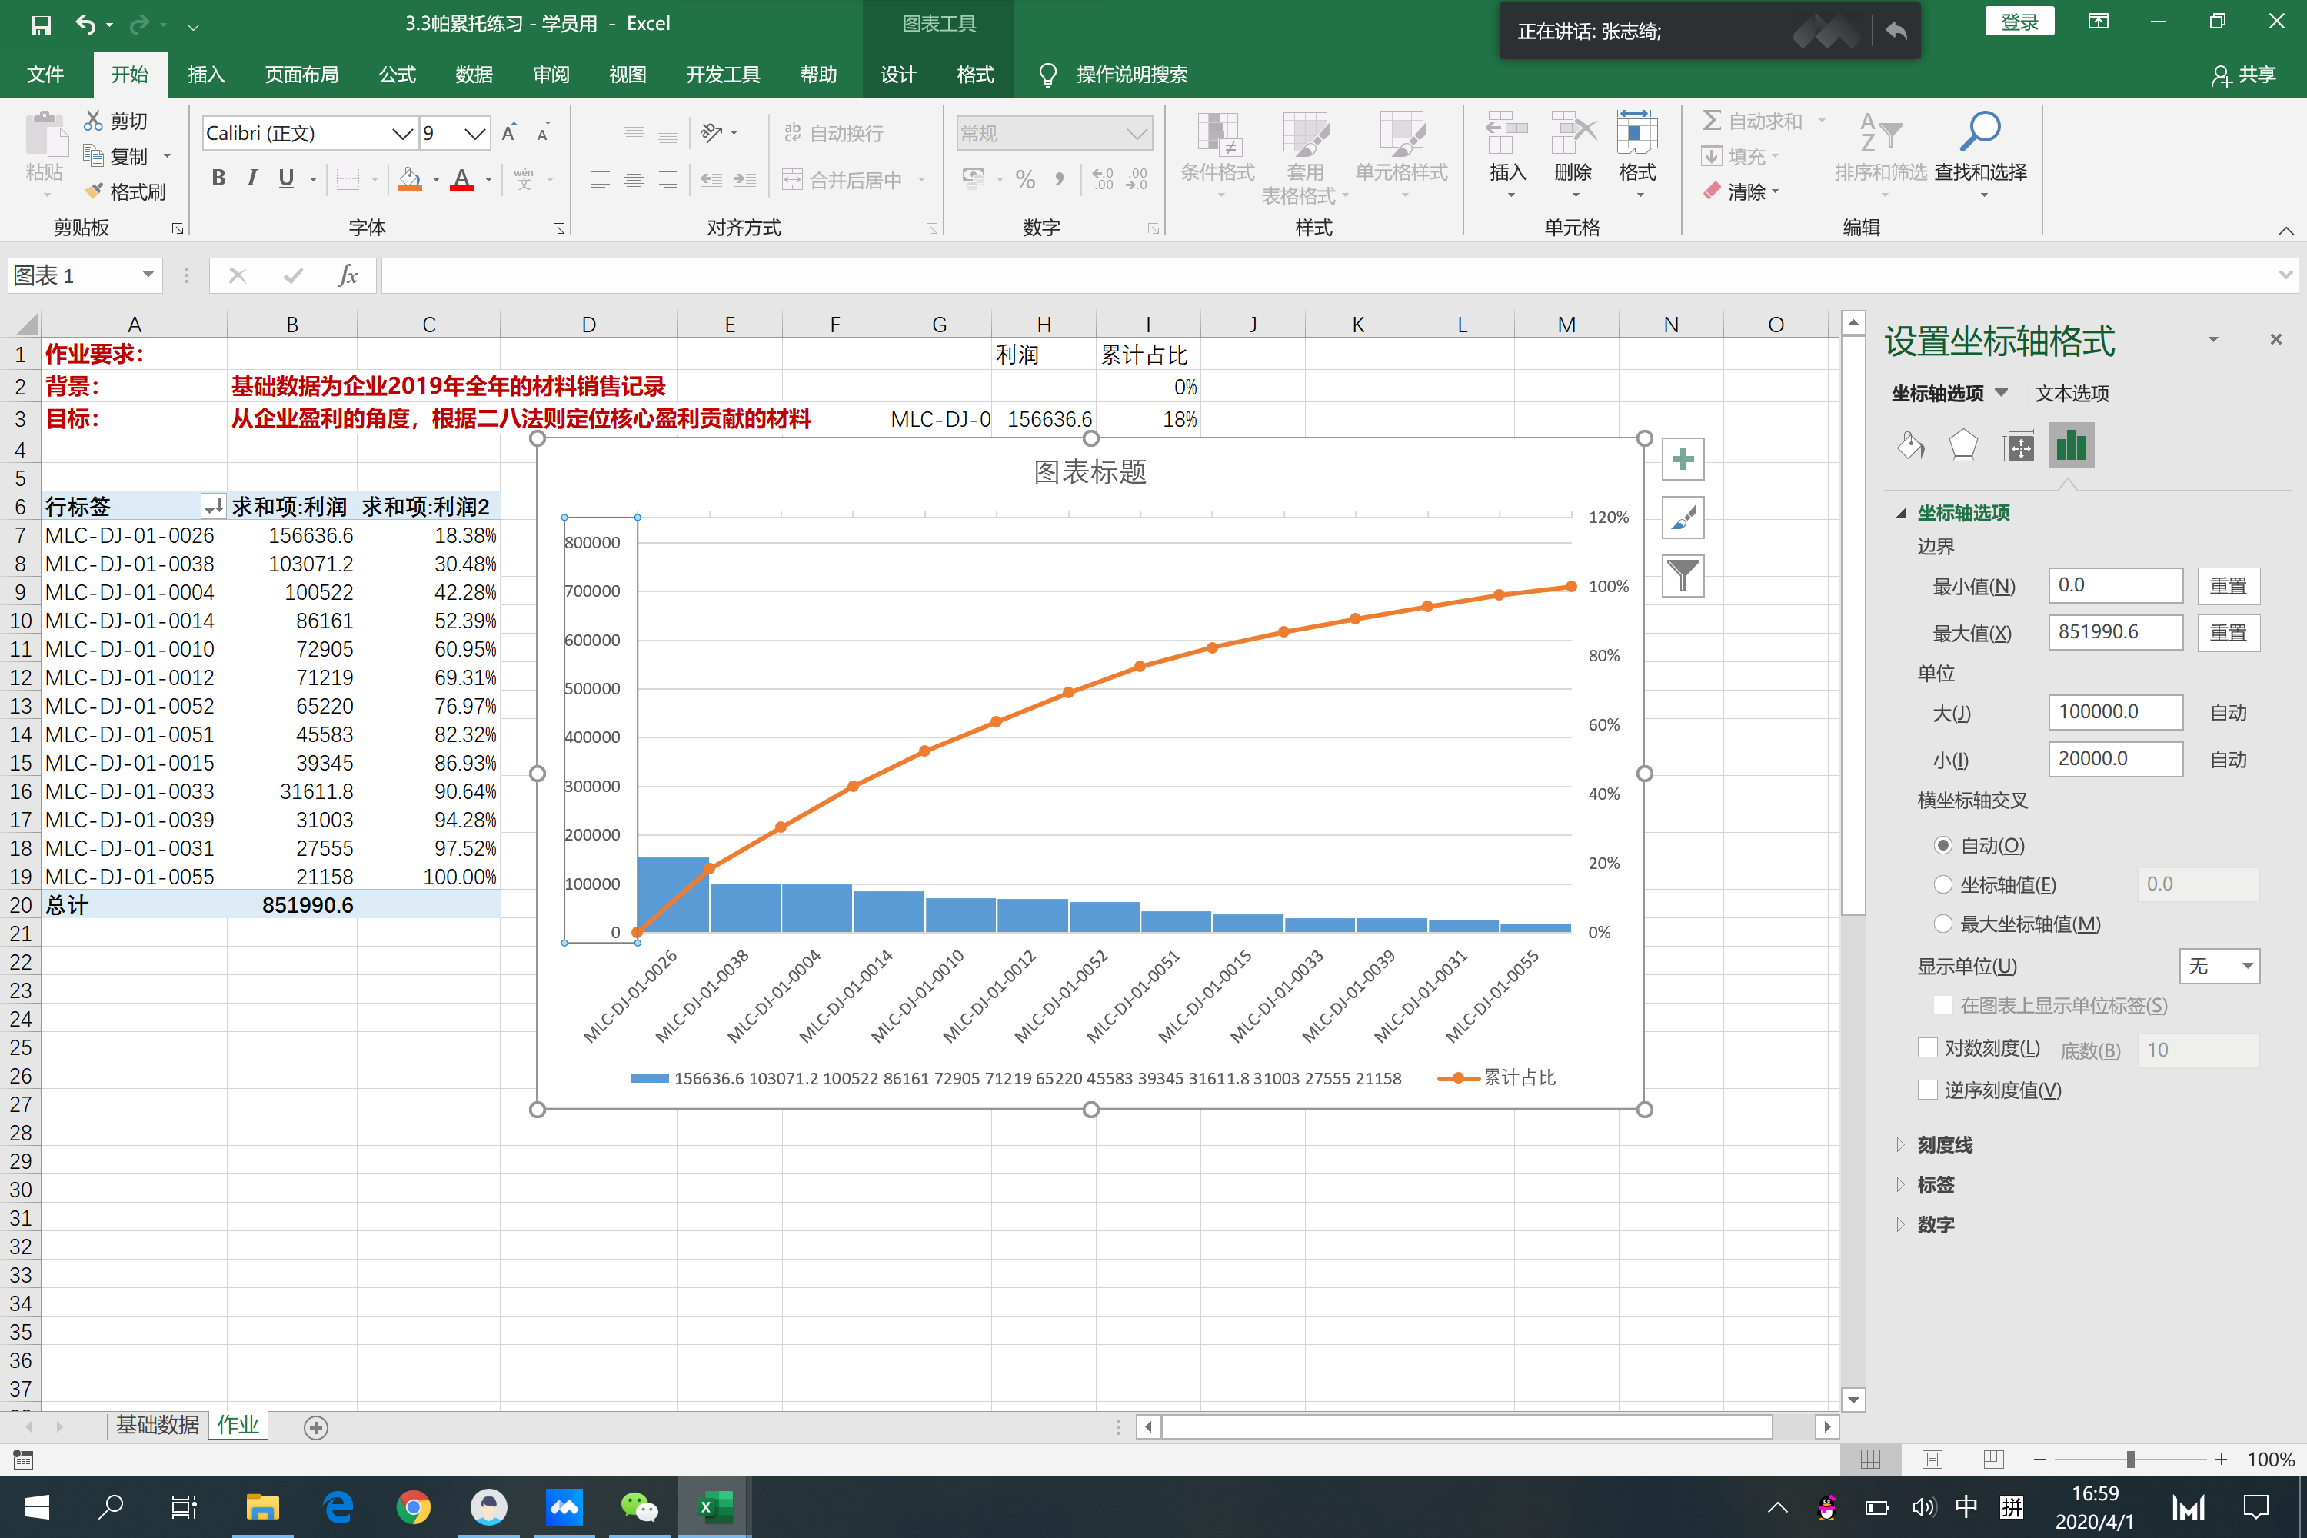
Task: Click the fill color bucket swatch
Action: click(x=410, y=178)
